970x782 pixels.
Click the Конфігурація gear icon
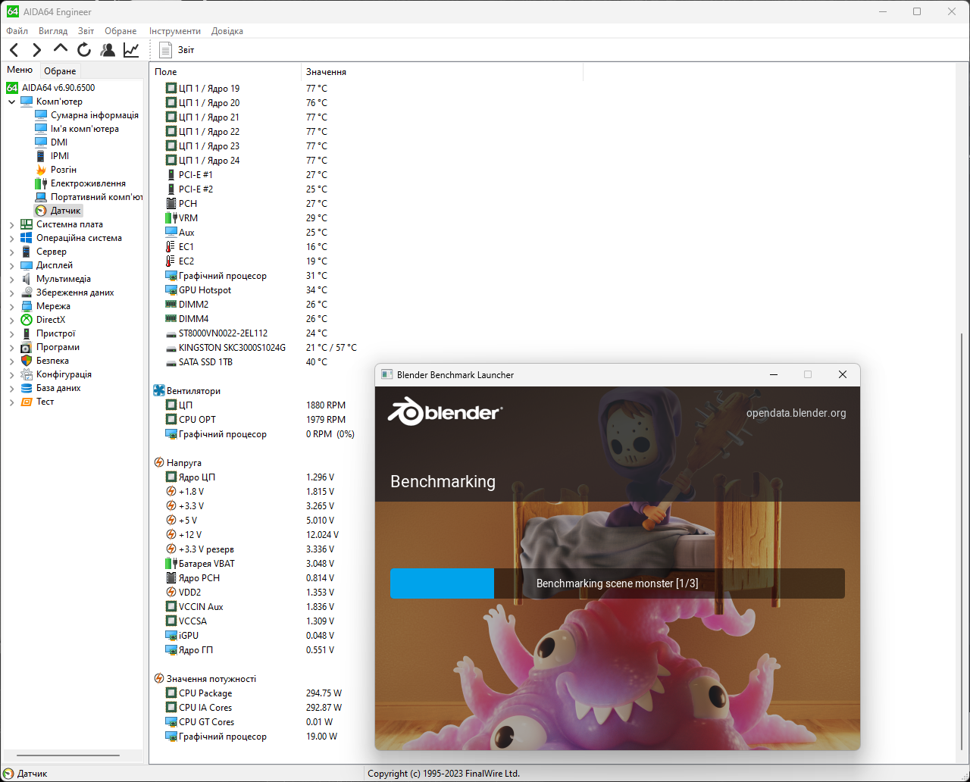(27, 374)
